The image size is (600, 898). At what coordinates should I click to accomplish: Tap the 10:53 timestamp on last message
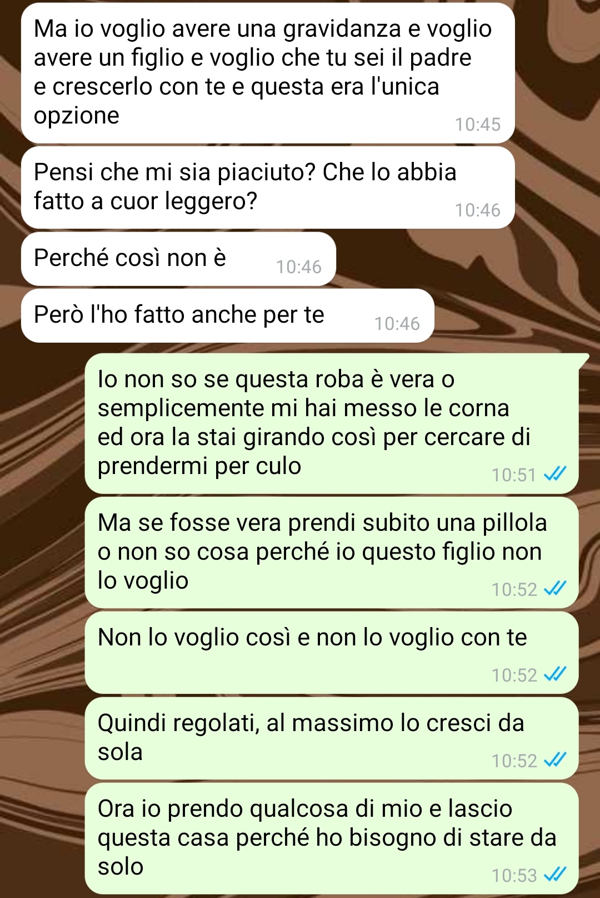pos(514,875)
